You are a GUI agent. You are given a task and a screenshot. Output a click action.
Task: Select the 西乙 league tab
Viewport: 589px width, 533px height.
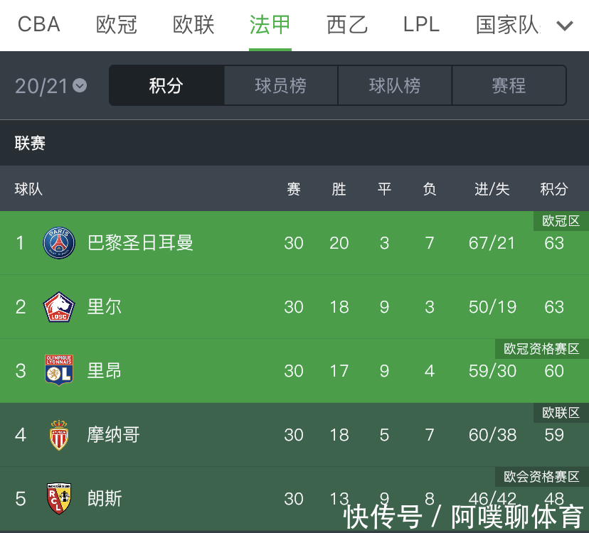pyautogui.click(x=346, y=25)
